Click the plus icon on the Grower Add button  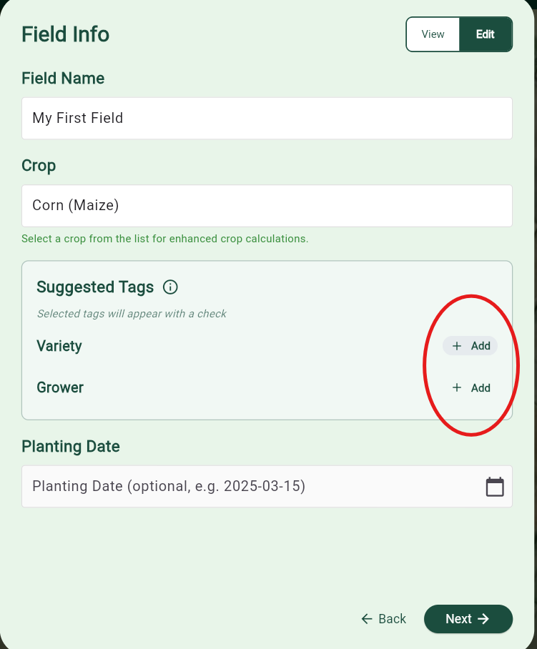(457, 387)
